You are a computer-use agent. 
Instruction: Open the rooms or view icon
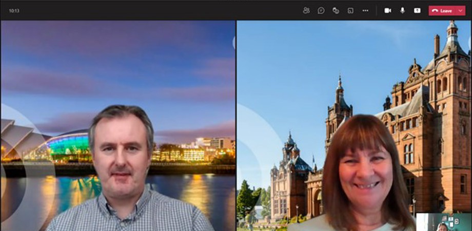tap(350, 11)
